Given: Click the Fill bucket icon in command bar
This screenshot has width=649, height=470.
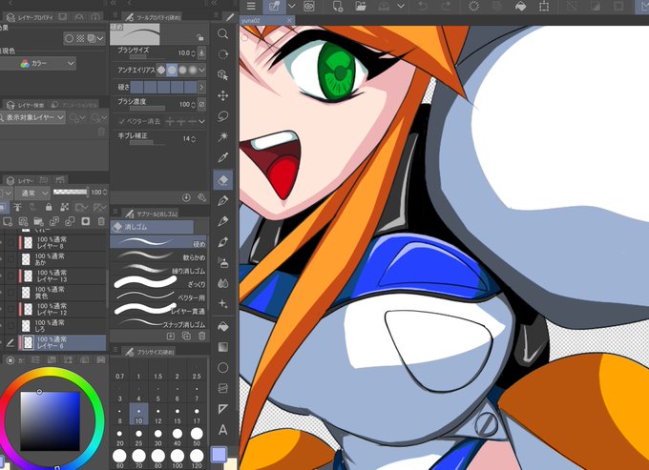Looking at the screenshot, I should (521, 7).
